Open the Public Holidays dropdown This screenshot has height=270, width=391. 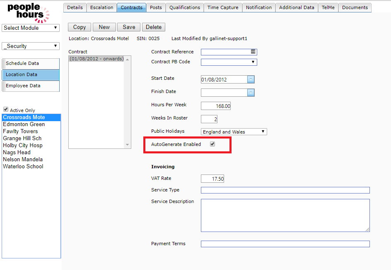(234, 132)
